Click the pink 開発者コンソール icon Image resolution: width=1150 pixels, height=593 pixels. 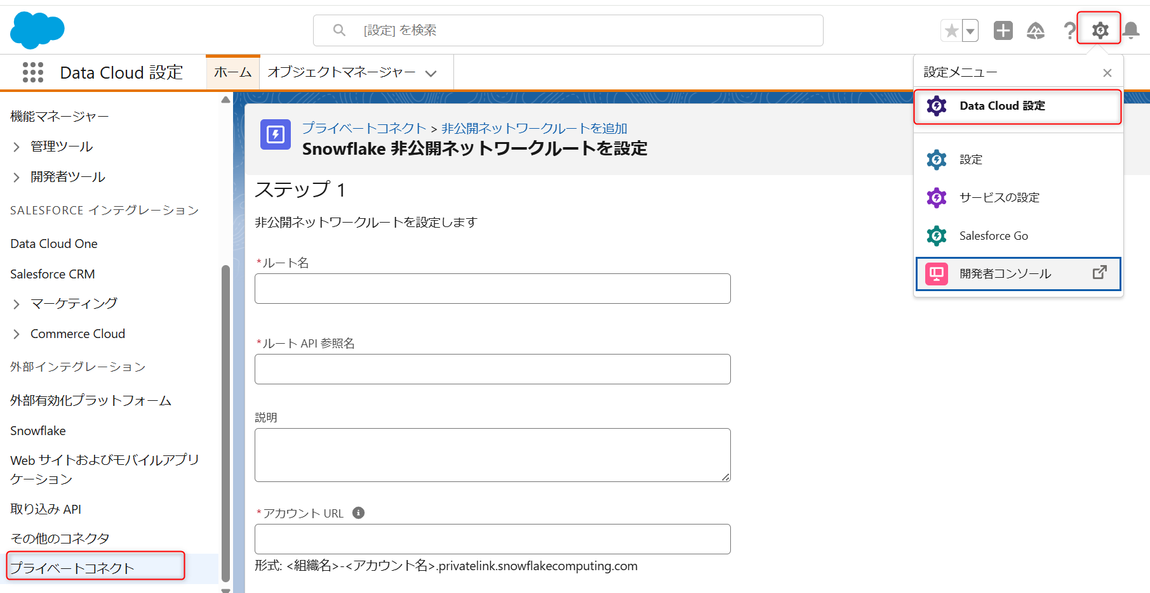click(x=937, y=274)
